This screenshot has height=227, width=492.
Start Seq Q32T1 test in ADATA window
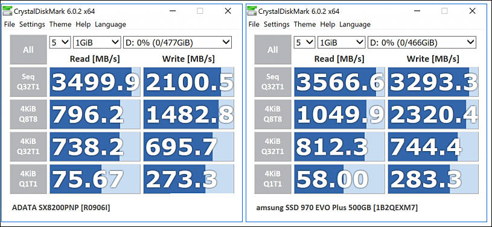[28, 82]
